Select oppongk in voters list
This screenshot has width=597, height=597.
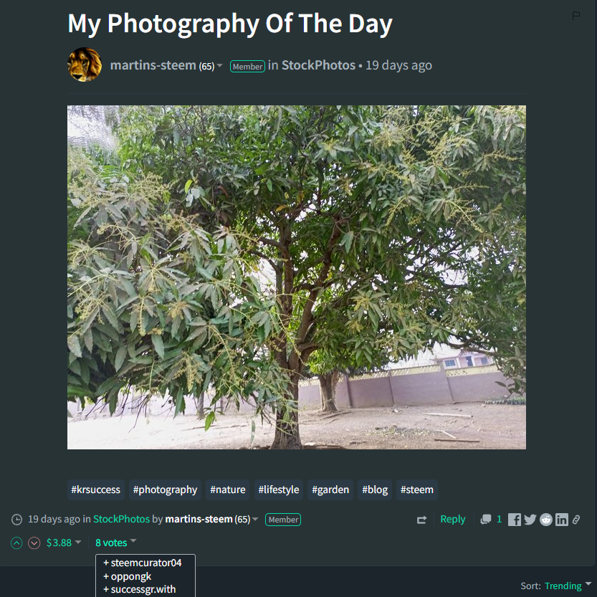click(128, 576)
